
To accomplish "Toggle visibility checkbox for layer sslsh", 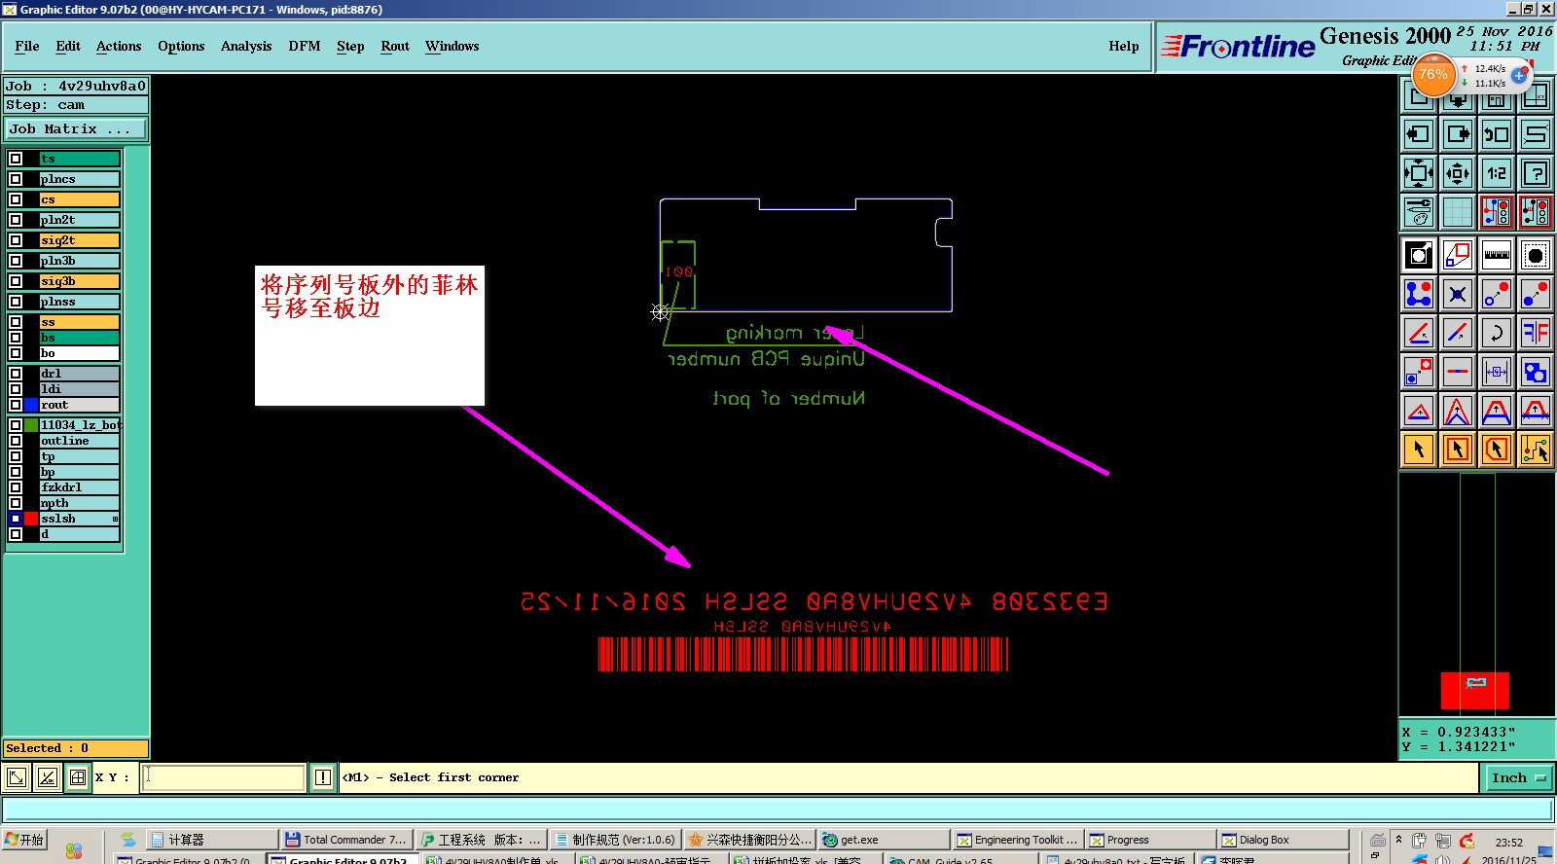I will pos(16,519).
